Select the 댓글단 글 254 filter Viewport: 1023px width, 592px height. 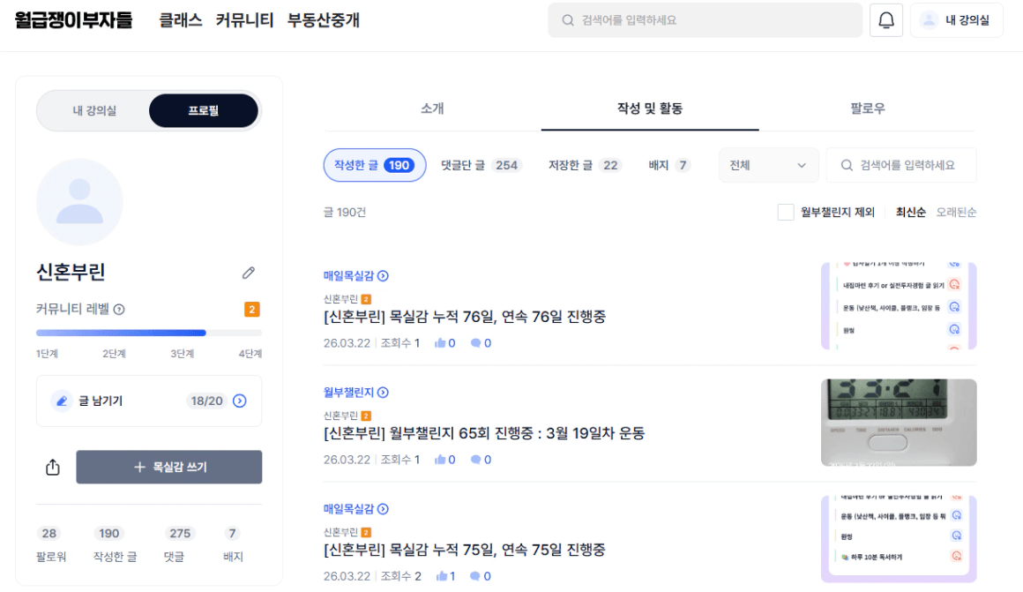(481, 165)
